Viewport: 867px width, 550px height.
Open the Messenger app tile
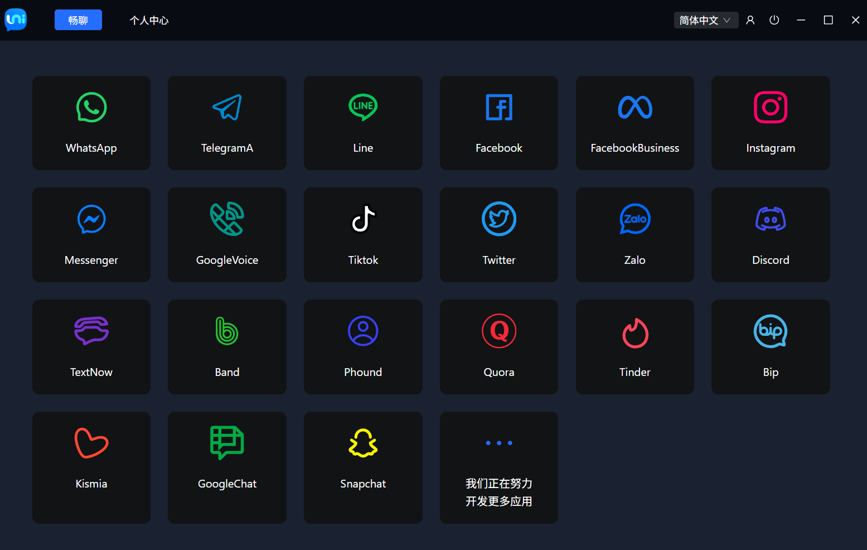coord(91,235)
